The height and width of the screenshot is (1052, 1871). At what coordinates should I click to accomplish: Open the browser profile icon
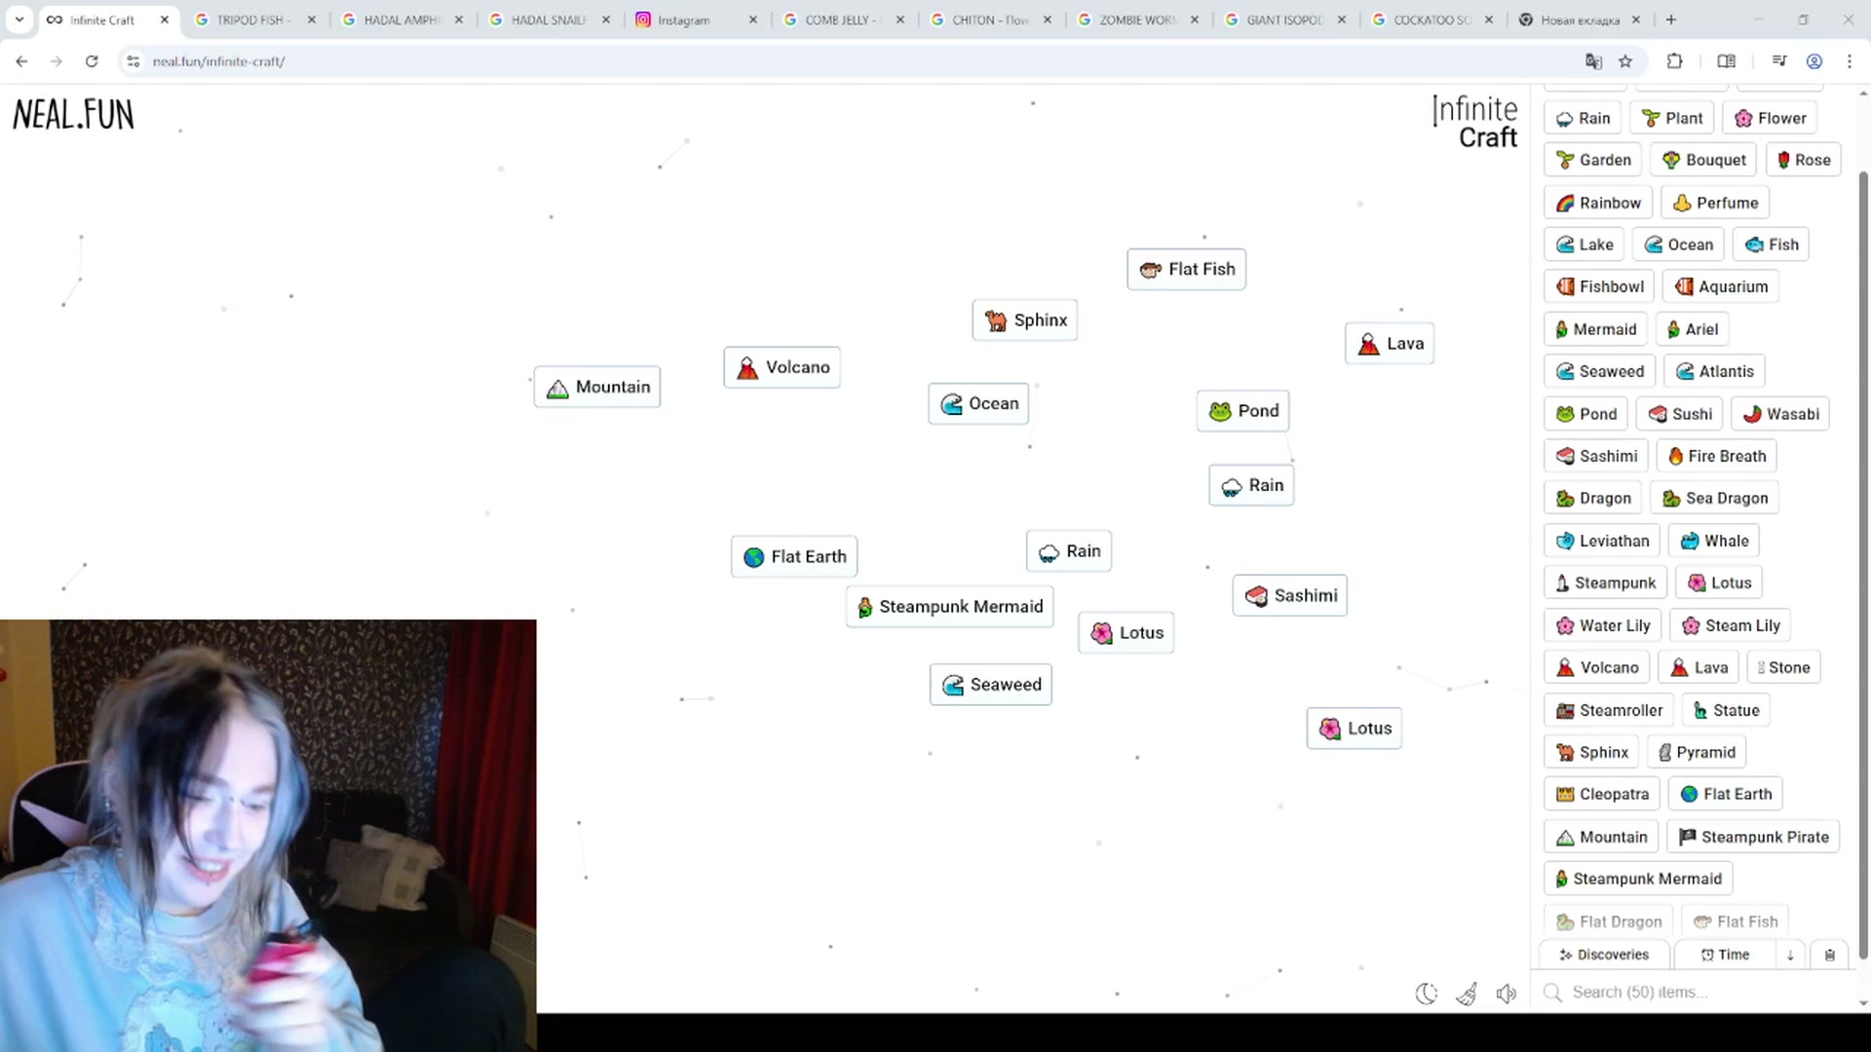1814,61
